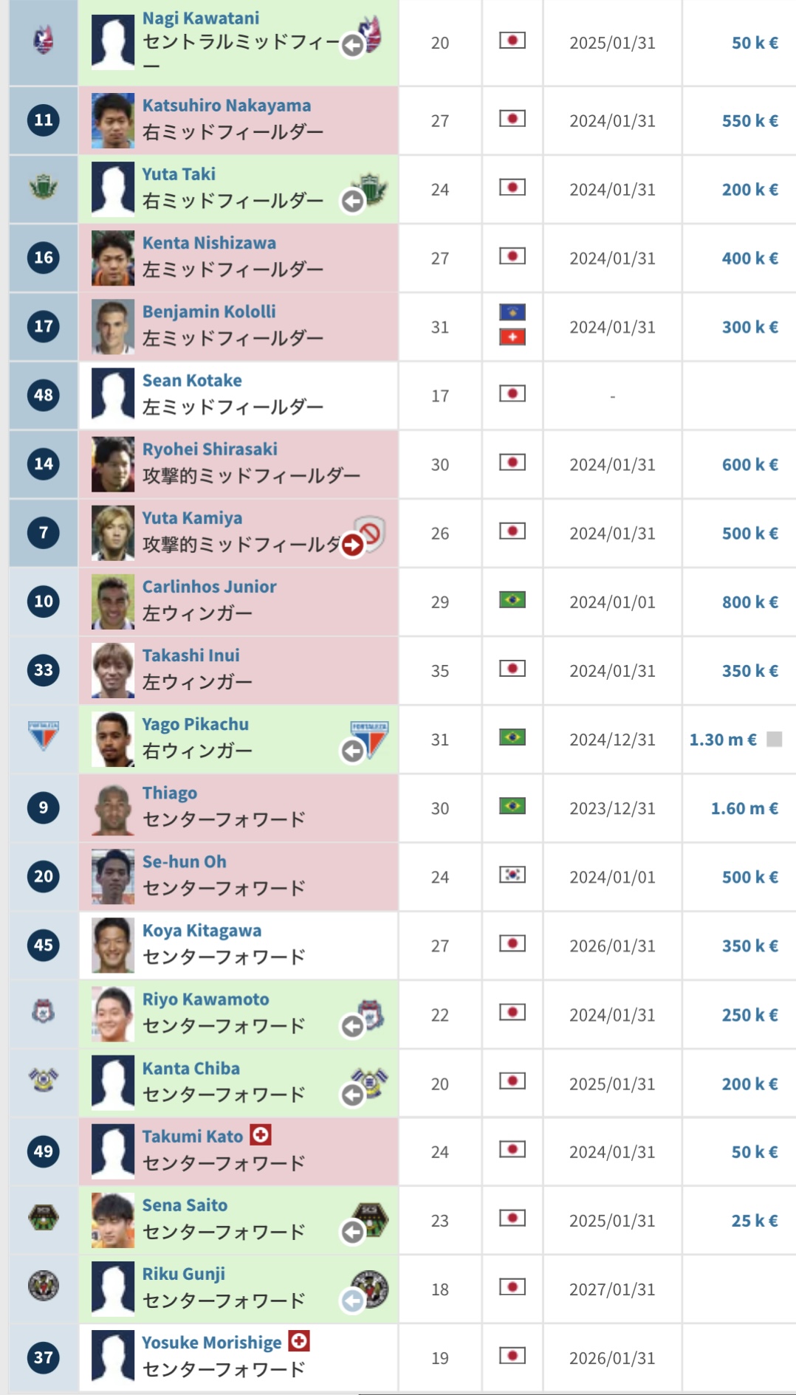Click the red injury icon next to Takumi Kato
The height and width of the screenshot is (1395, 796).
click(x=261, y=1134)
